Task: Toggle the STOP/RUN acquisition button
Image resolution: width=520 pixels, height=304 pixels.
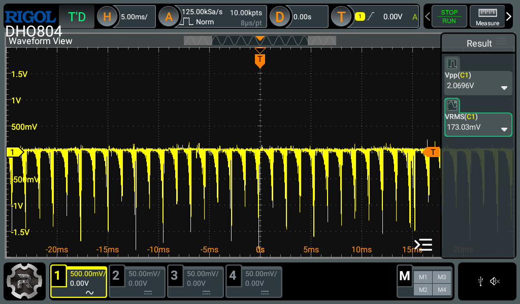Action: [x=449, y=17]
